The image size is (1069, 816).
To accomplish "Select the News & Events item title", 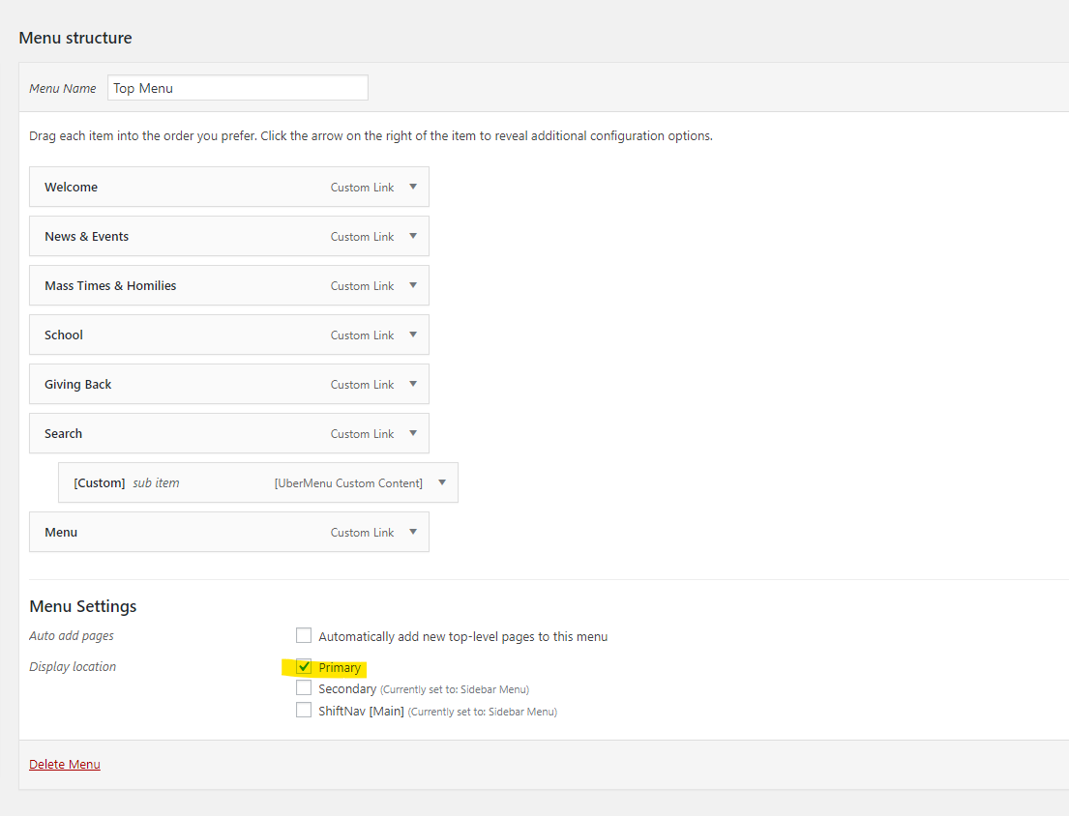I will tap(86, 236).
